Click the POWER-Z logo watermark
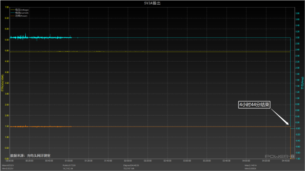 click(279, 156)
